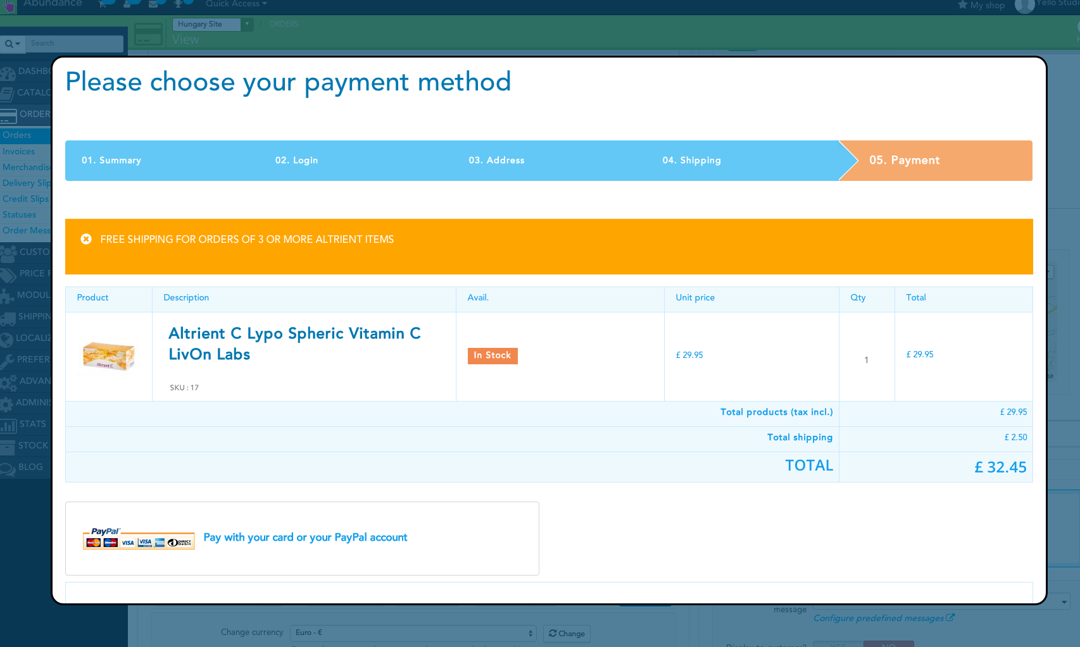
Task: Click into the sidebar Search field
Action: click(75, 44)
